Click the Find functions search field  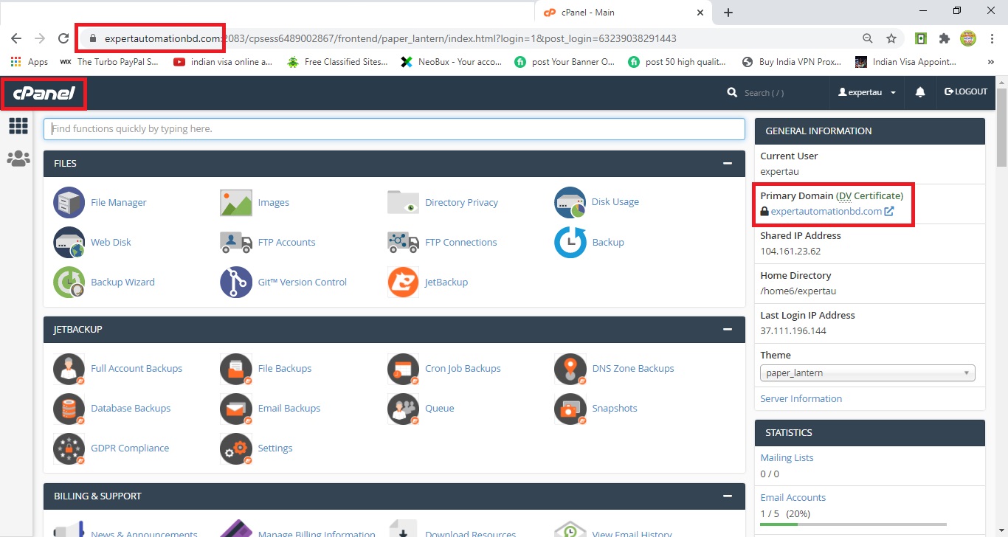394,129
